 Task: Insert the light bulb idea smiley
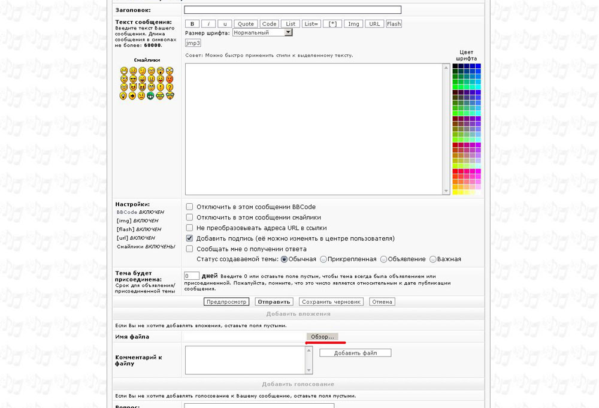click(123, 95)
